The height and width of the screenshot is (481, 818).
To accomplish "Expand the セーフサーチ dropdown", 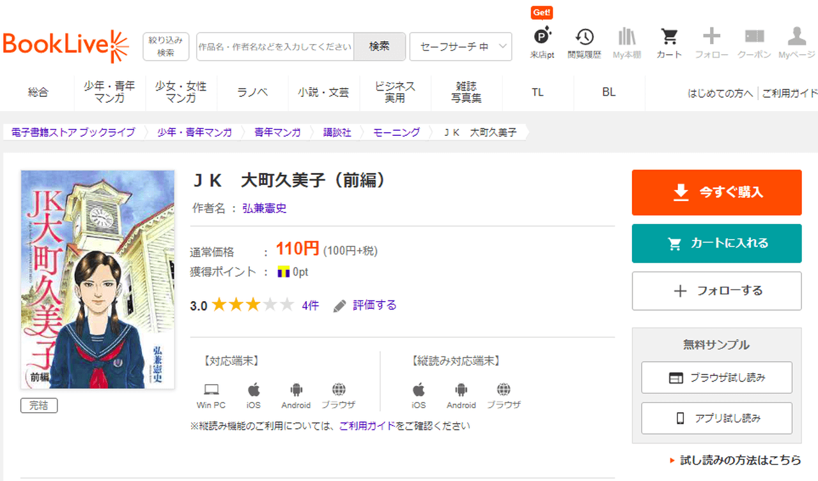I will tap(460, 47).
